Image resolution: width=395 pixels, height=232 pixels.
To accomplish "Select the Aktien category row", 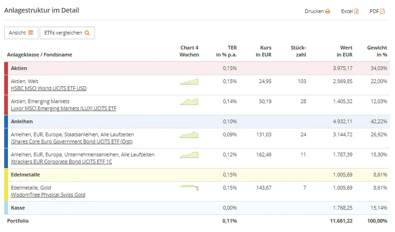I will point(93,69).
